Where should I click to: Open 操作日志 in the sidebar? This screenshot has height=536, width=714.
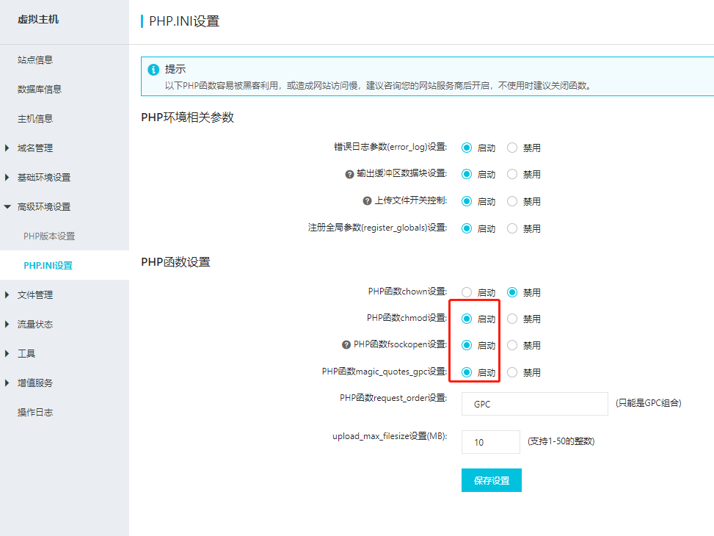(35, 412)
